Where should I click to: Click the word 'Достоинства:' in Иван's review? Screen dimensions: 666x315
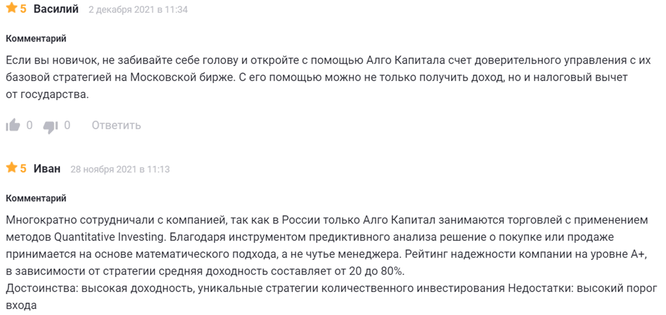(x=42, y=288)
